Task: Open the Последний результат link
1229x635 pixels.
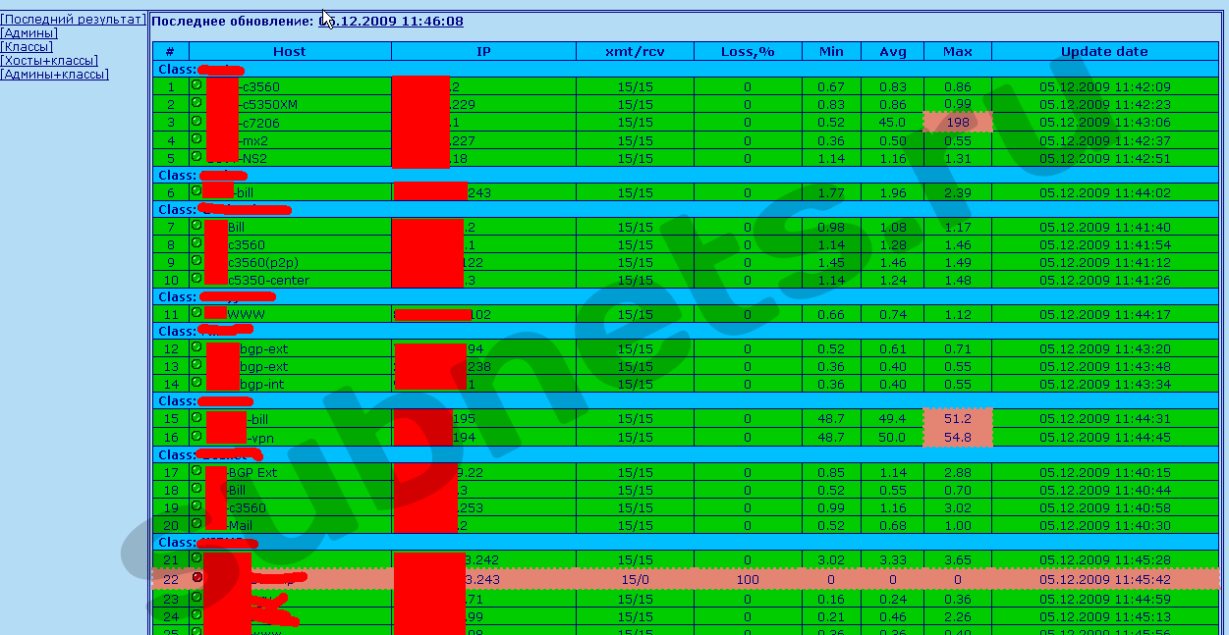Action: (x=73, y=20)
